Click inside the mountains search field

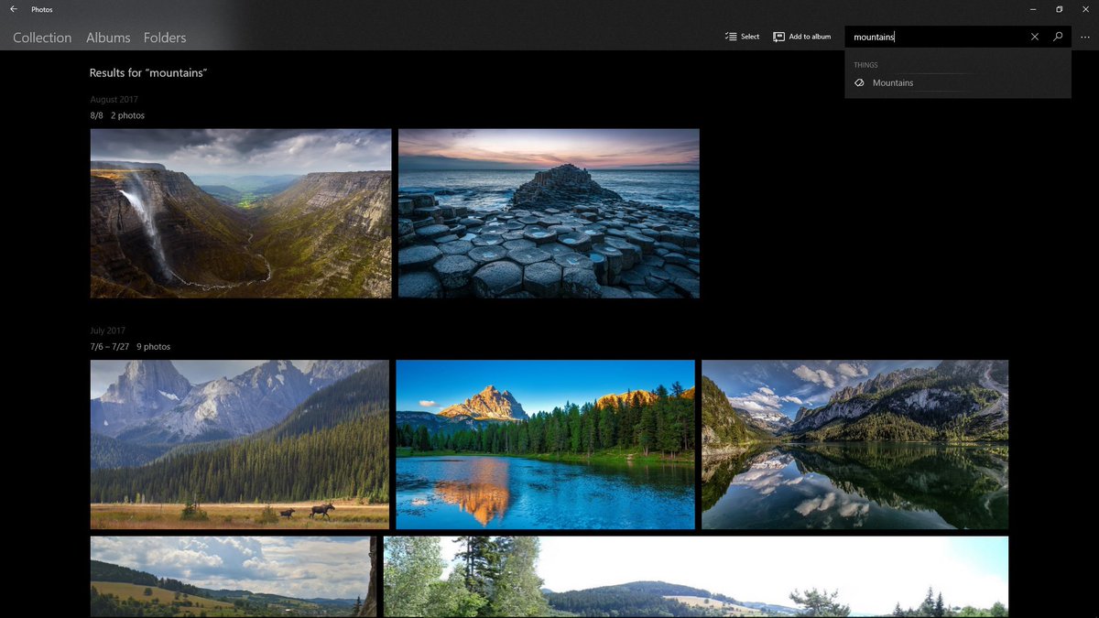coord(934,37)
